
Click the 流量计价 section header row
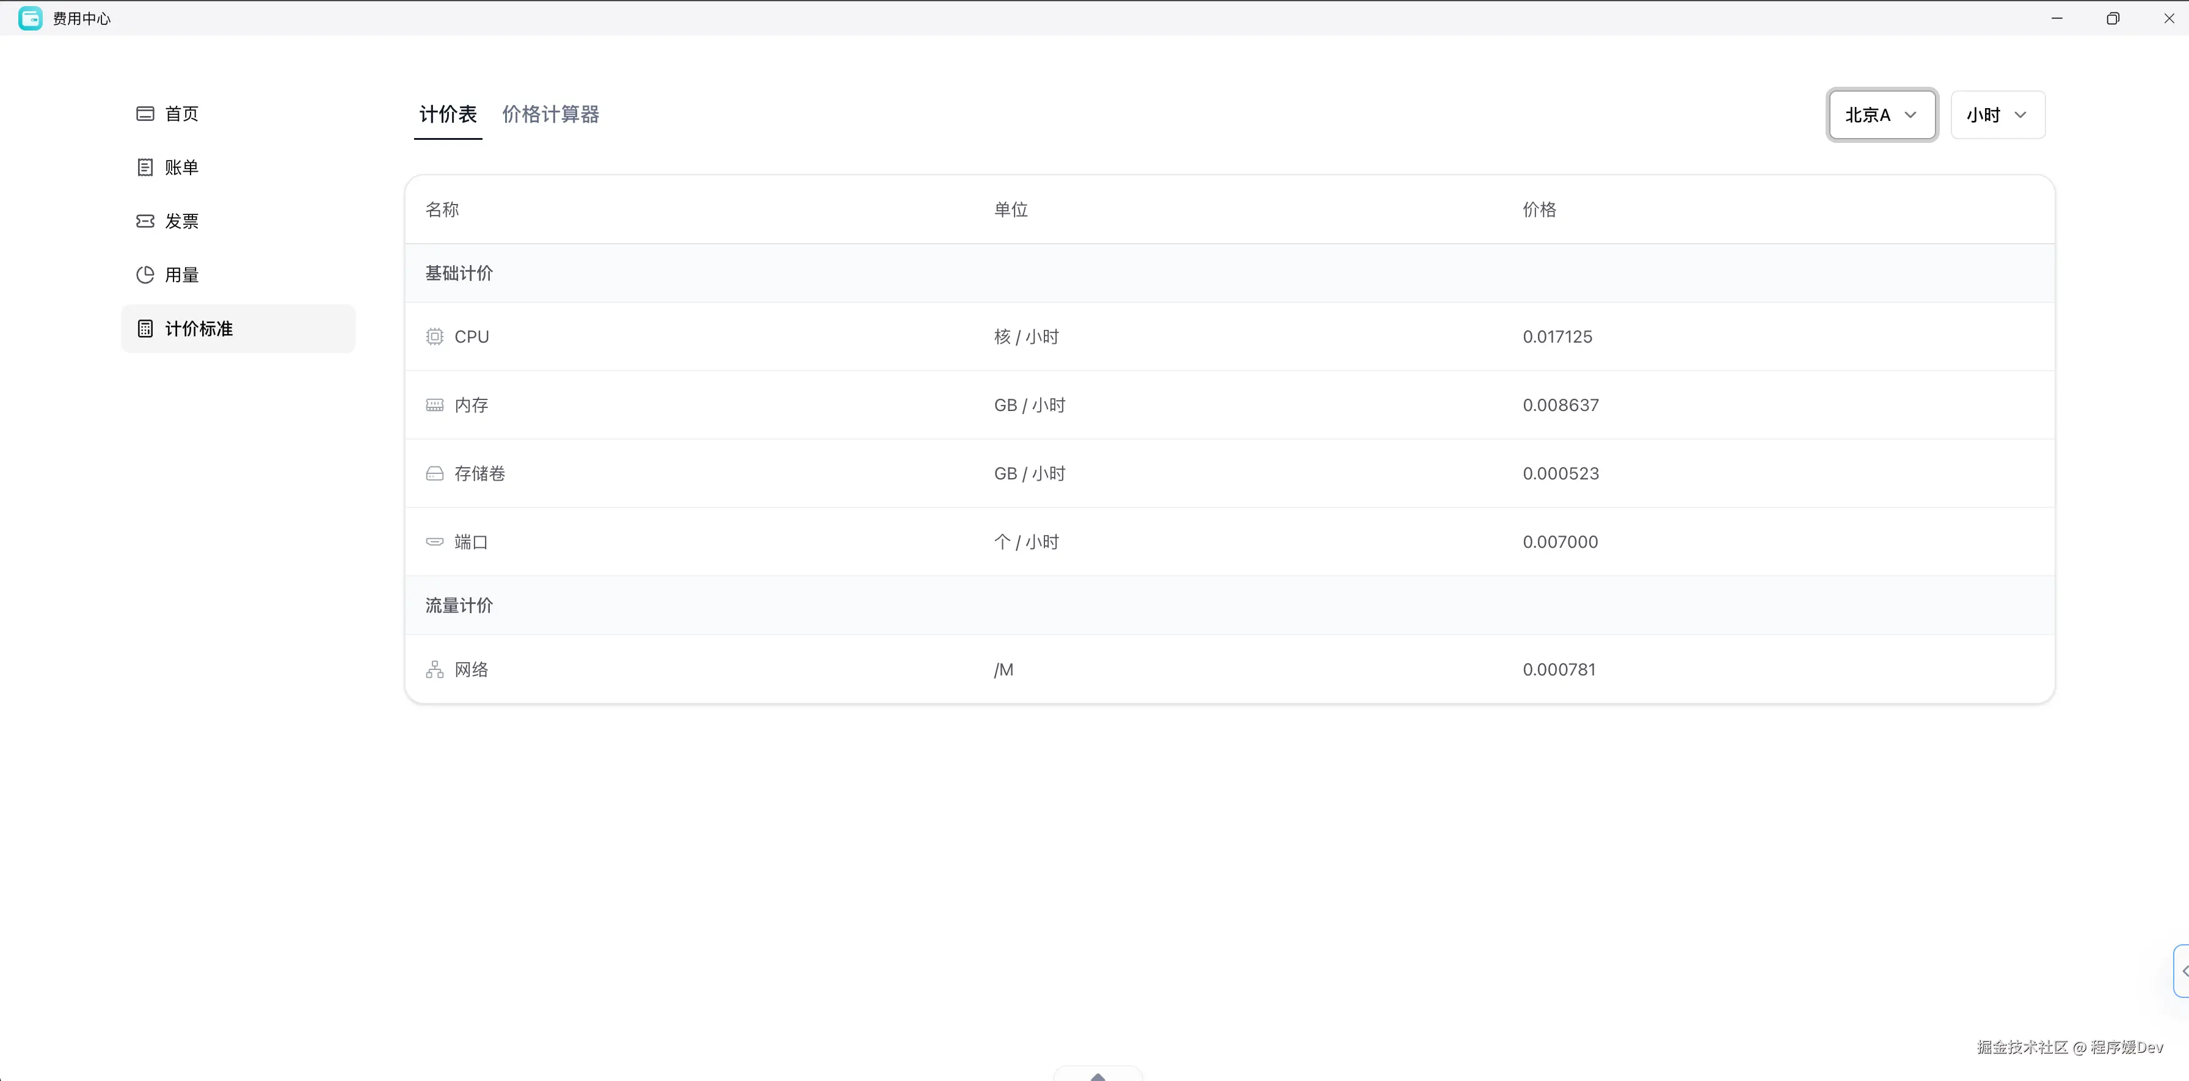tap(459, 605)
